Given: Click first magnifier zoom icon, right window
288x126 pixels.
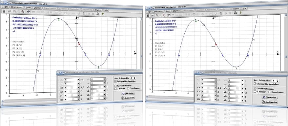Looking at the screenshot, I should coord(157,15).
